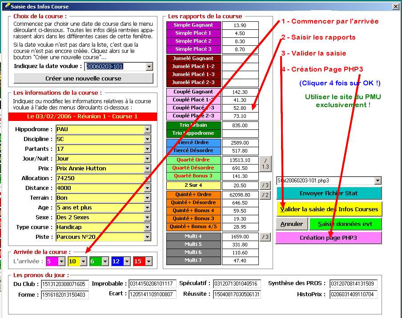Select the Multi 7 value field
This screenshot has width=402, height=318.
(x=240, y=261)
